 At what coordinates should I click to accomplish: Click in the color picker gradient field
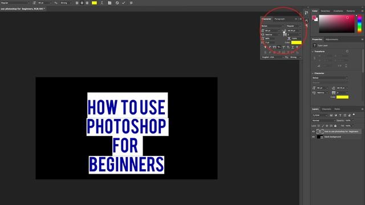(x=336, y=24)
